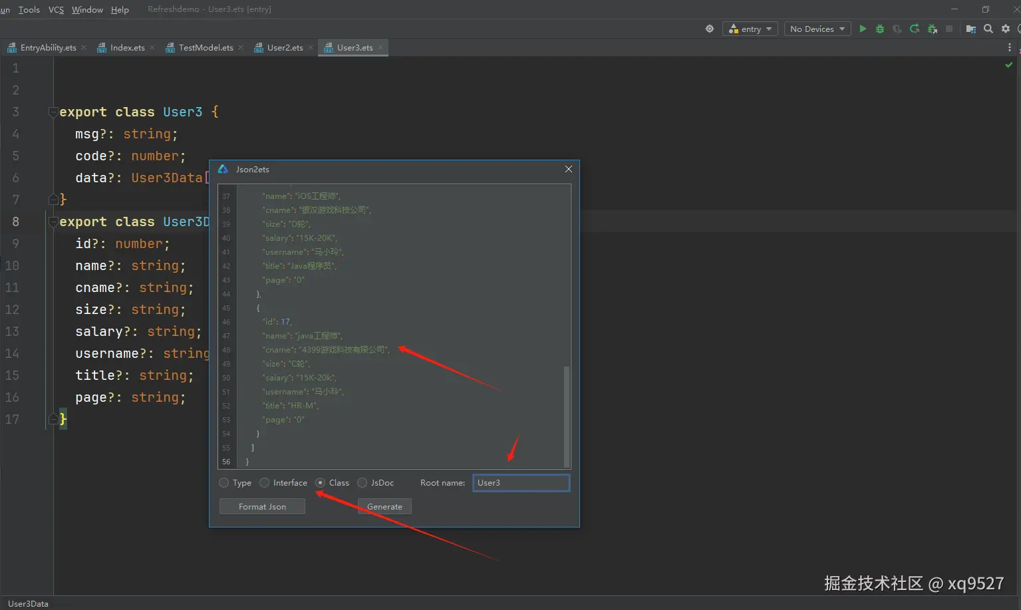Click the "page?: string;" code line

[130, 398]
